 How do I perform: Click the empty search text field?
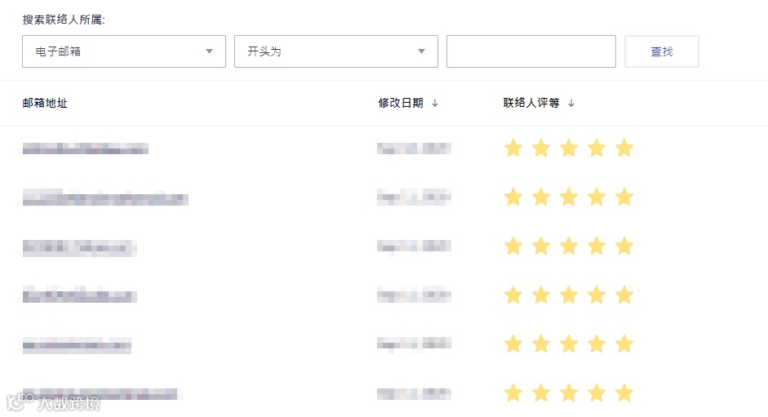tap(530, 51)
